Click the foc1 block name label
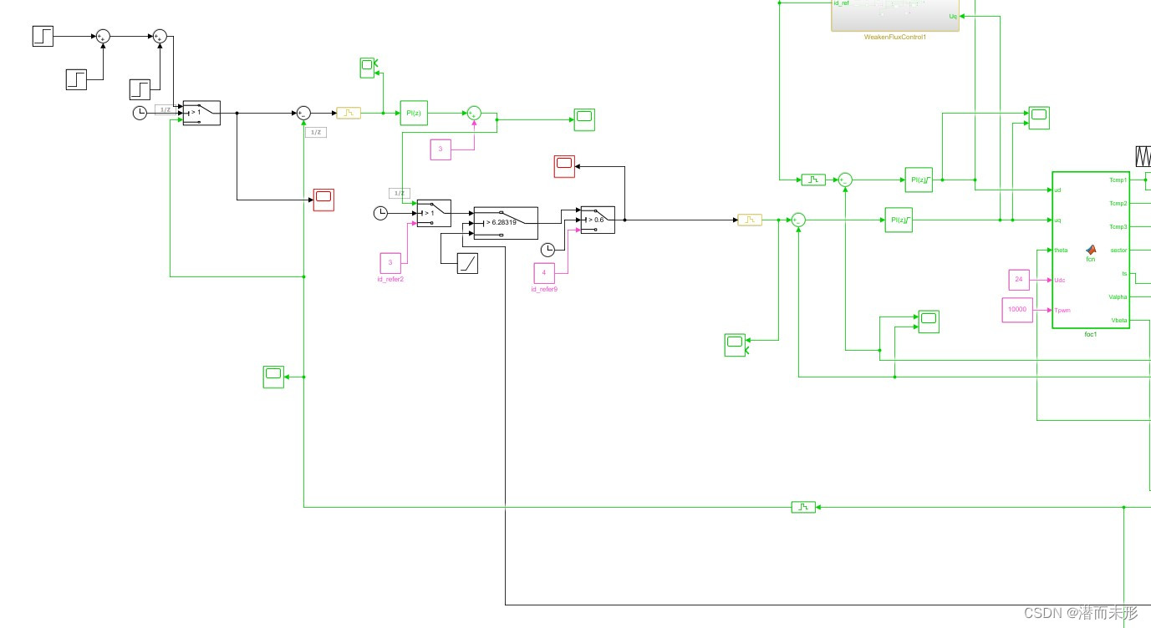The image size is (1151, 628). coord(1091,335)
